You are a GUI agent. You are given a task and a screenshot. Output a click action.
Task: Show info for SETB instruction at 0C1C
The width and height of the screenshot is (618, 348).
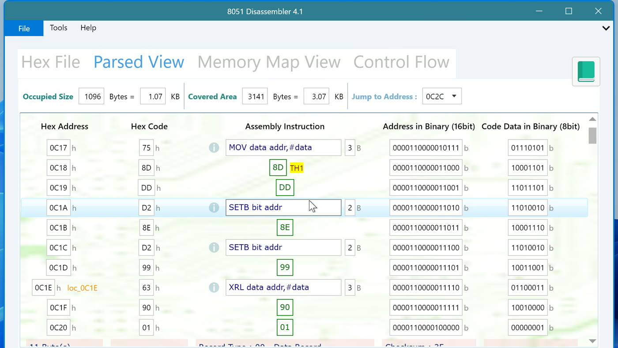[x=214, y=247]
